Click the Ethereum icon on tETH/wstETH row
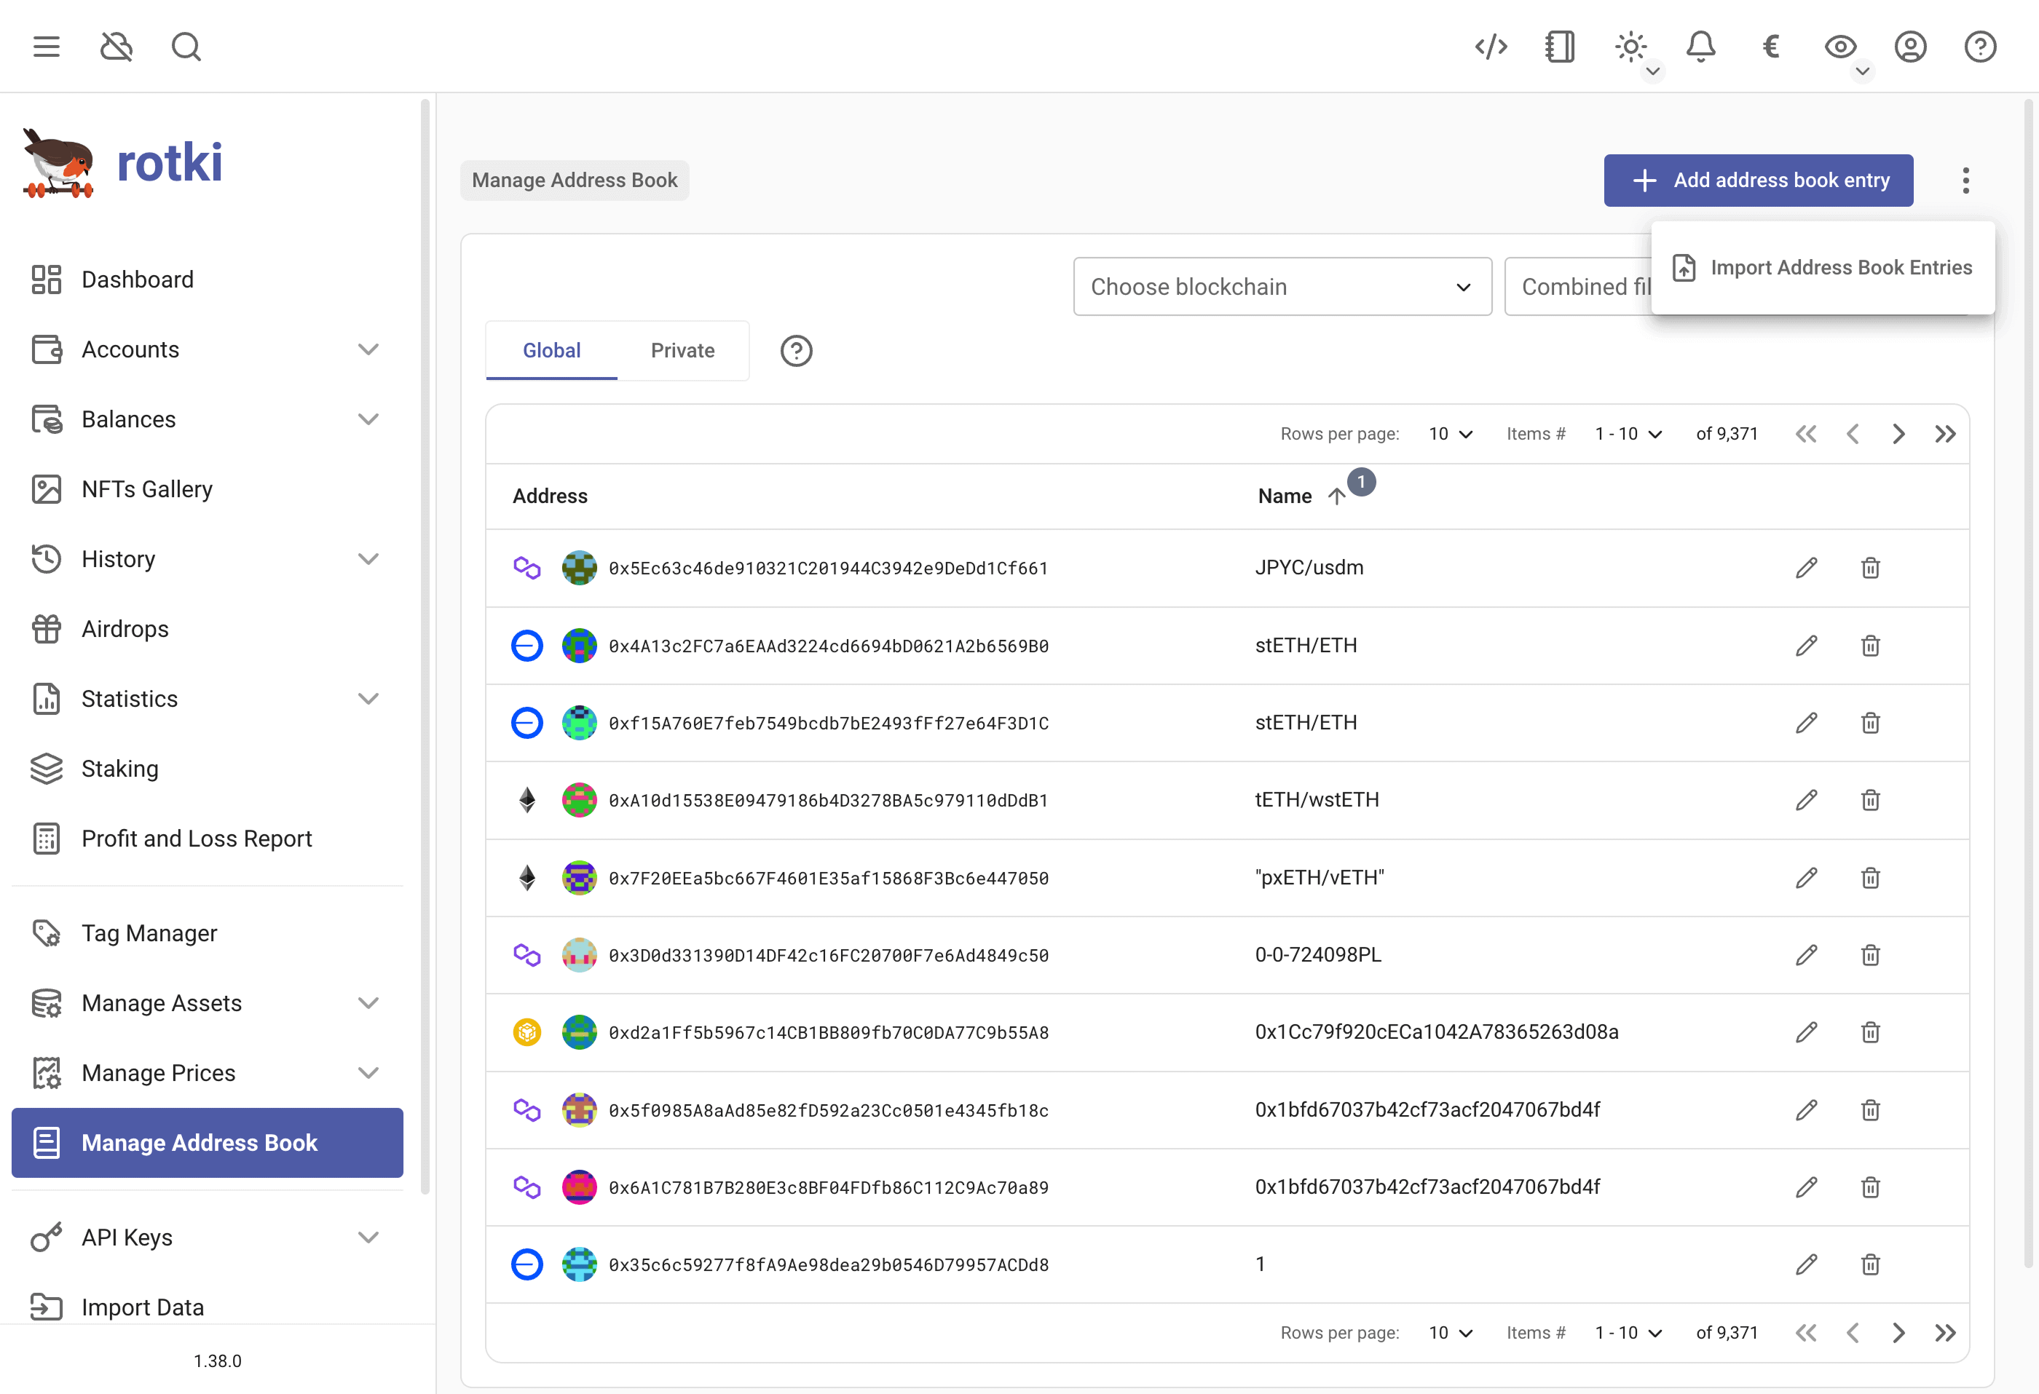This screenshot has width=2039, height=1394. click(x=526, y=800)
